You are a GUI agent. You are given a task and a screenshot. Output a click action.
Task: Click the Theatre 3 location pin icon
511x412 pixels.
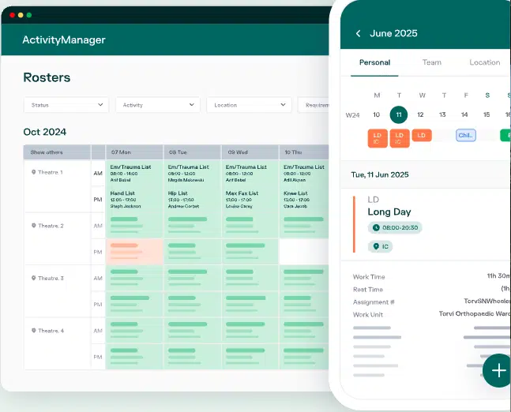tap(34, 278)
